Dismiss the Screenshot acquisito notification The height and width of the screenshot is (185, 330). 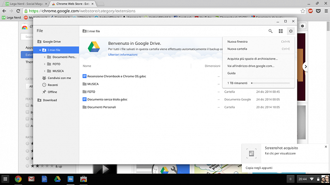pyautogui.click(x=326, y=147)
